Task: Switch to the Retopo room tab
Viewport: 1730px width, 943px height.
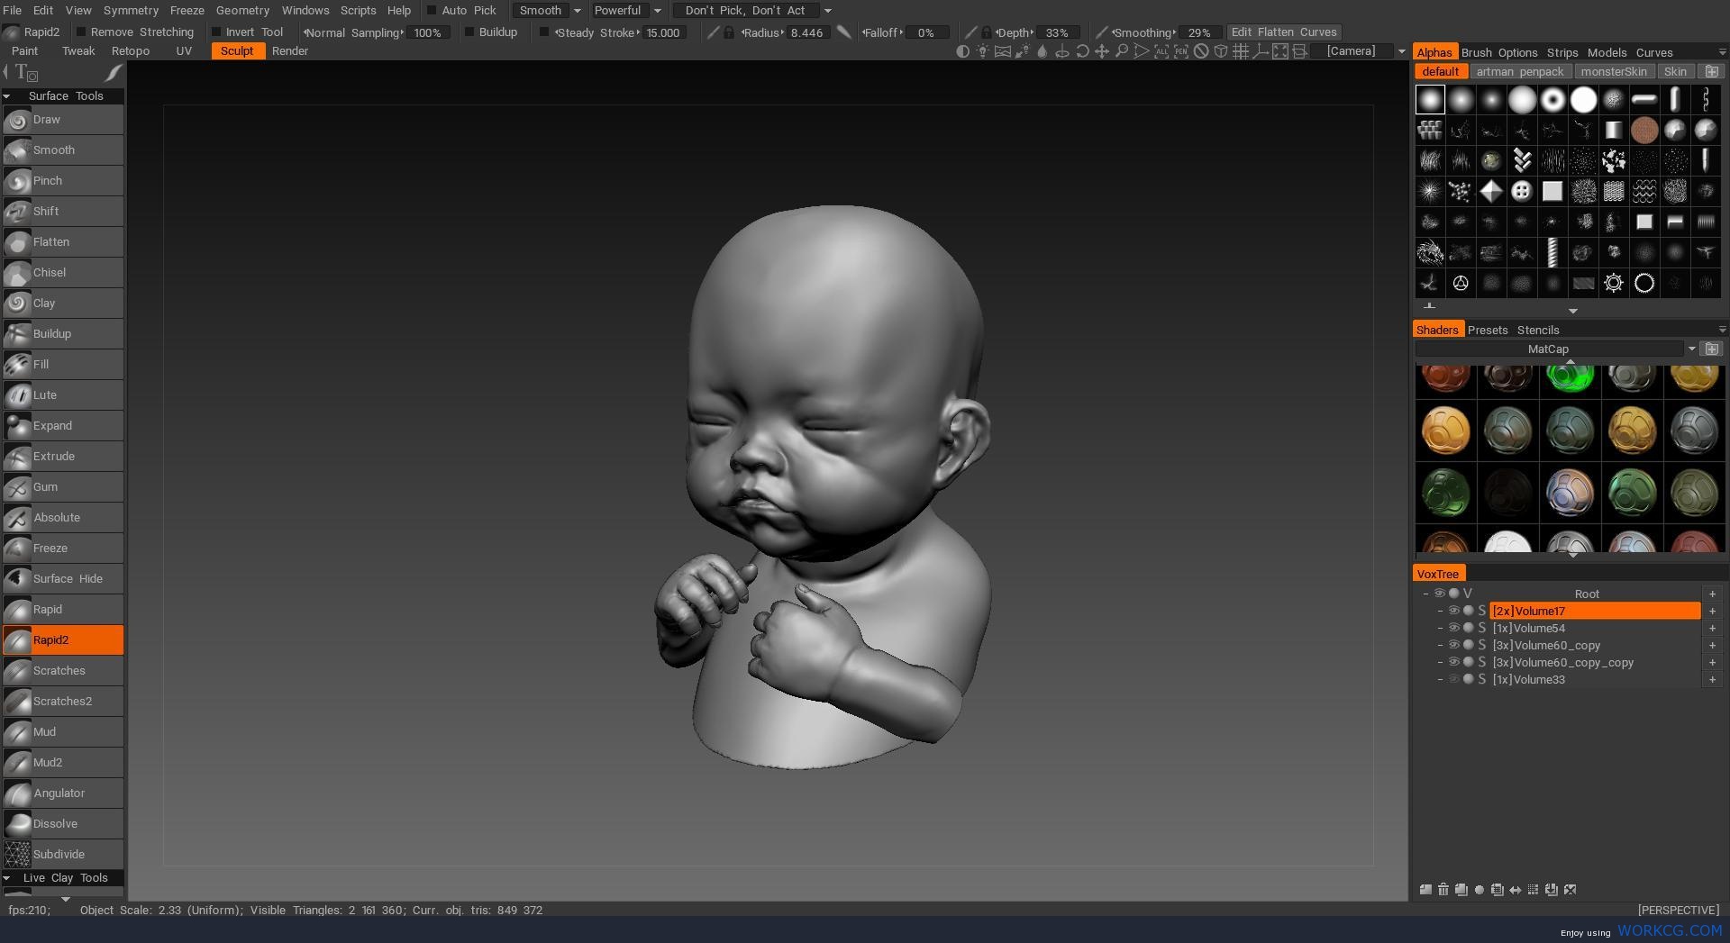Action: (x=131, y=51)
